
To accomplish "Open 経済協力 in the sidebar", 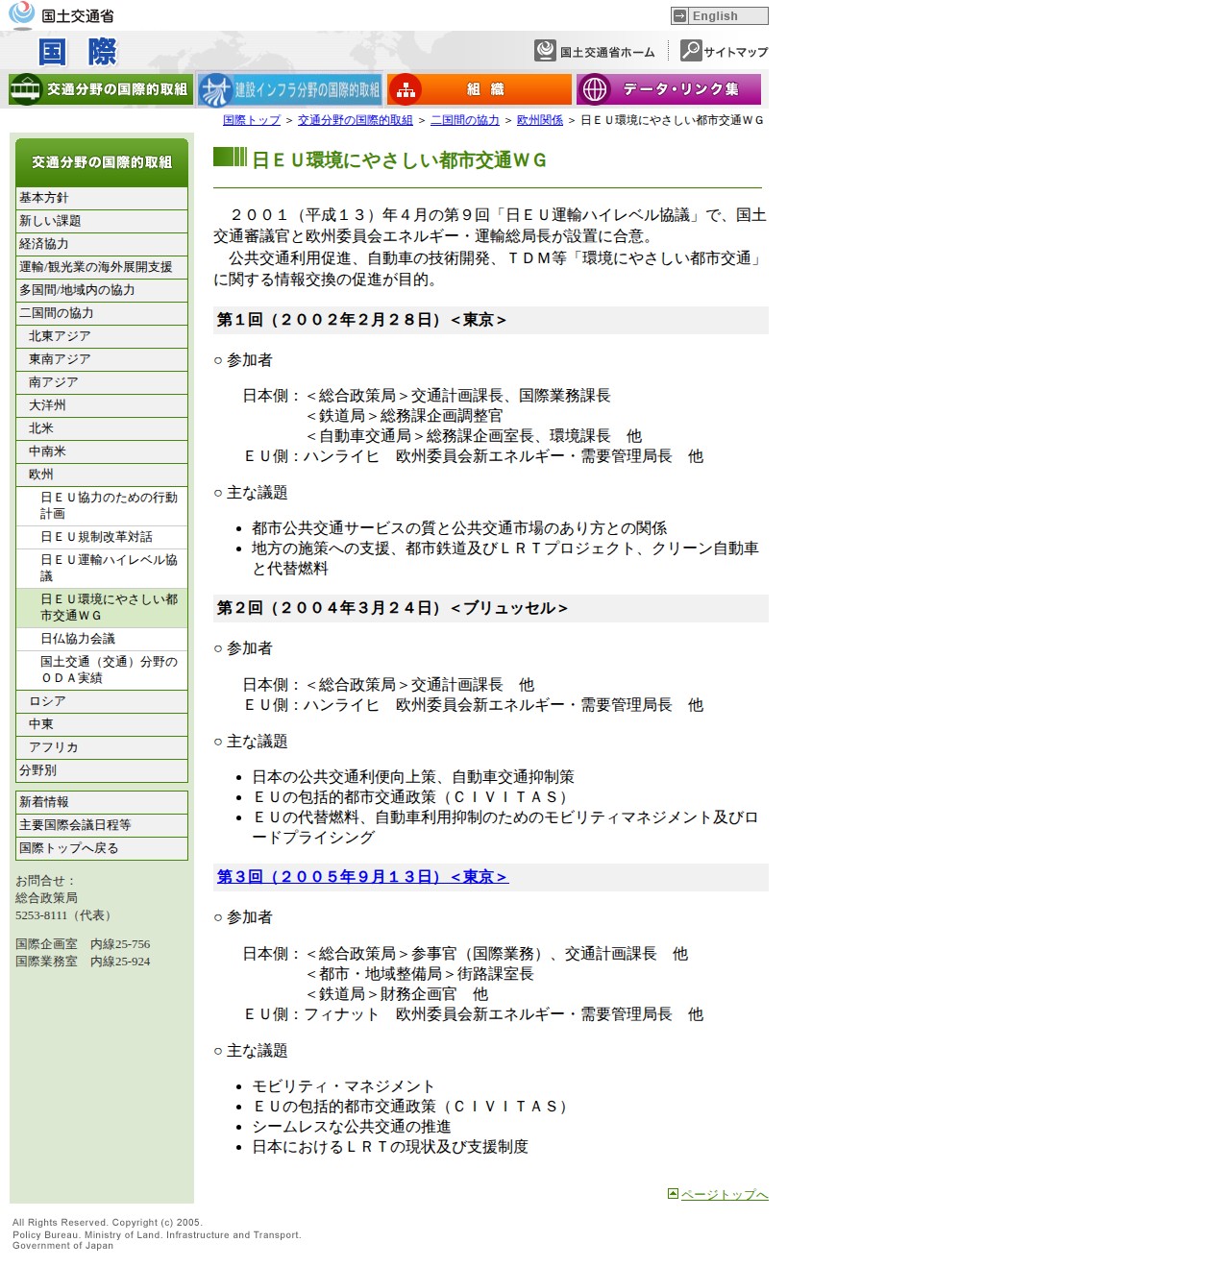I will [x=102, y=244].
